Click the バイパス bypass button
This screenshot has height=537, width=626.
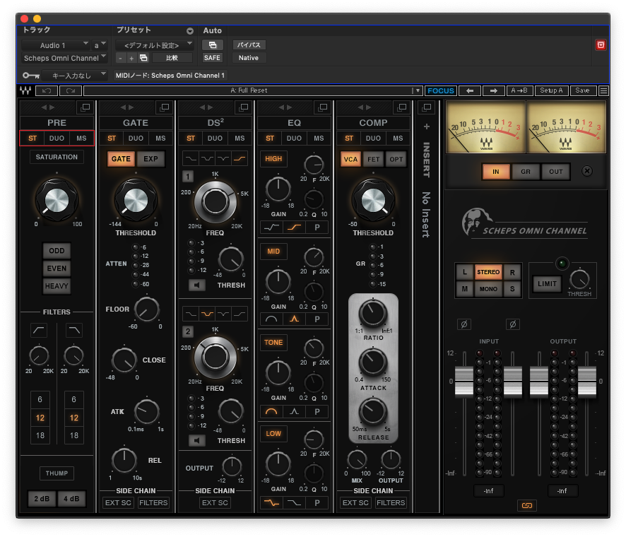248,45
